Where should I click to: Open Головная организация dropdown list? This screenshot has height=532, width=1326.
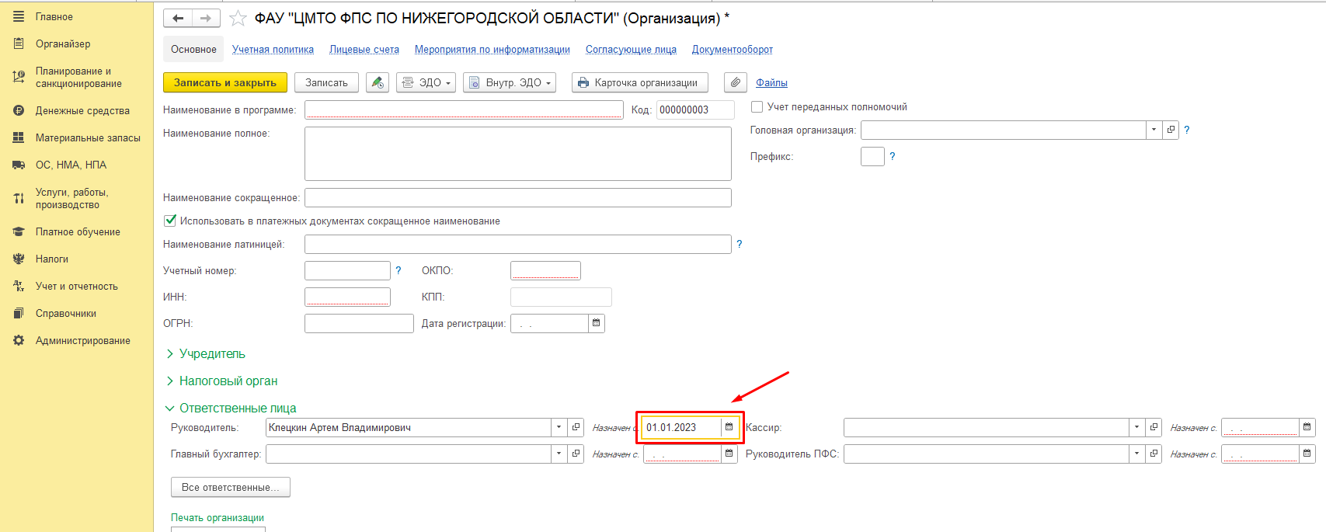[x=1154, y=130]
